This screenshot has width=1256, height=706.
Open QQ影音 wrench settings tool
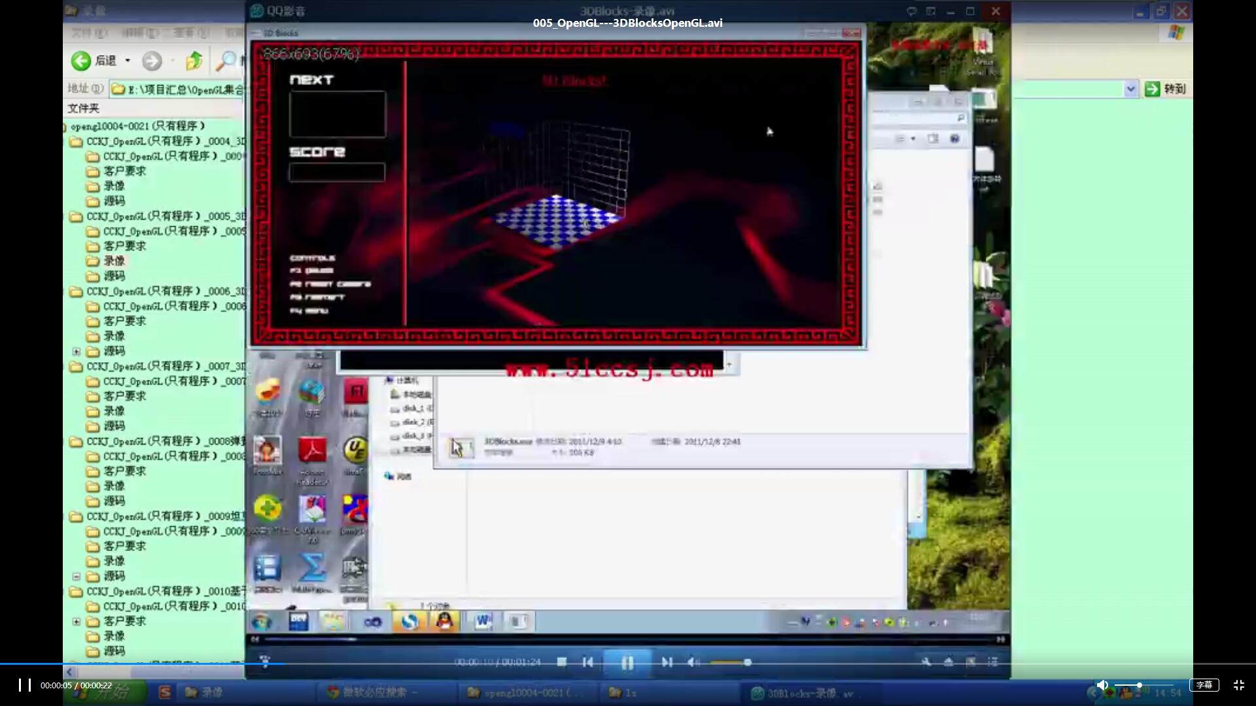pos(926,662)
